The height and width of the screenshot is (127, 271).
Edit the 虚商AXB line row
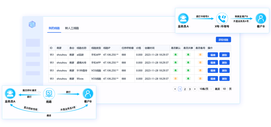[213, 63]
